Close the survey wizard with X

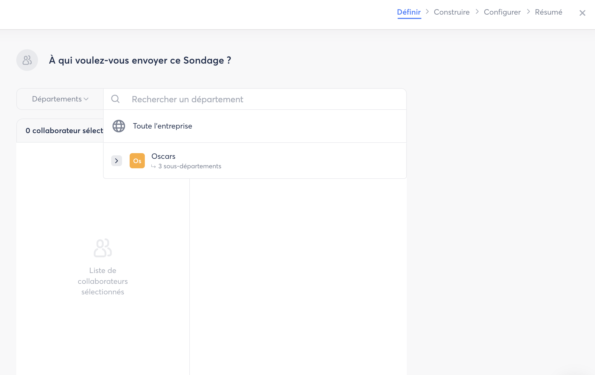(x=582, y=13)
